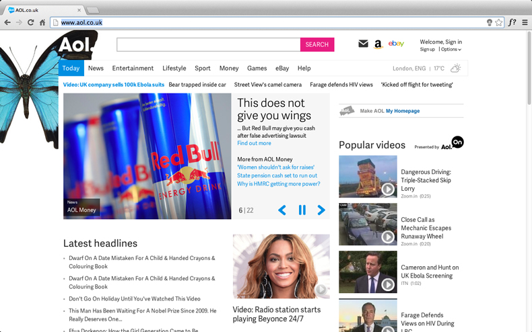Click the weather cloud icon
This screenshot has width=532, height=332.
[x=456, y=69]
